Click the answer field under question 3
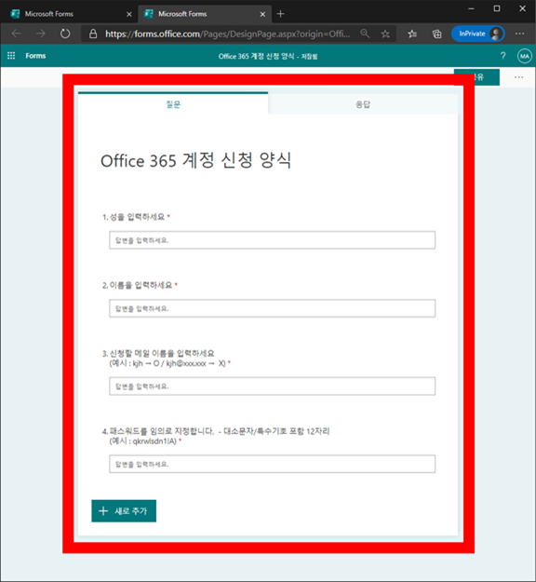This screenshot has width=536, height=582. coord(273,386)
